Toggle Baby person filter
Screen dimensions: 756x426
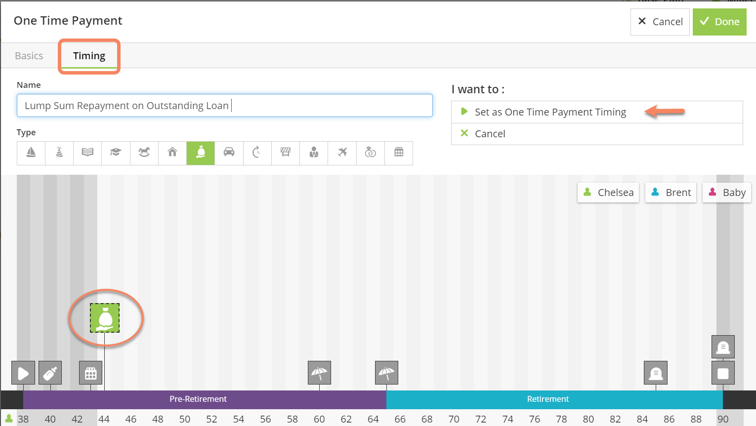[727, 193]
